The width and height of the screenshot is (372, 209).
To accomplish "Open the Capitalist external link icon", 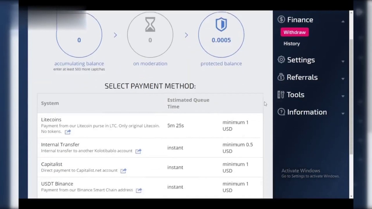I will [x=124, y=171].
